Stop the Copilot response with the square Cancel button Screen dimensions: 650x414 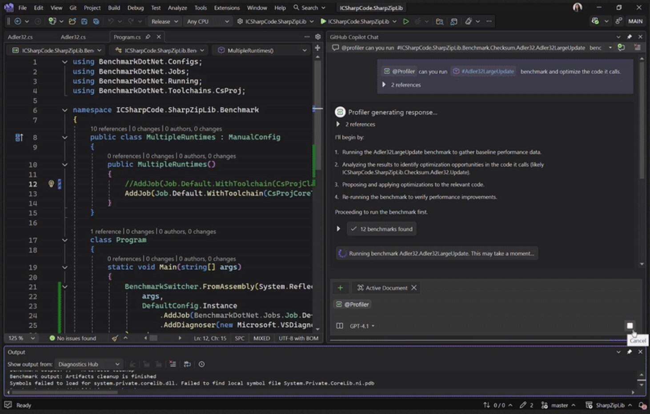click(x=630, y=325)
